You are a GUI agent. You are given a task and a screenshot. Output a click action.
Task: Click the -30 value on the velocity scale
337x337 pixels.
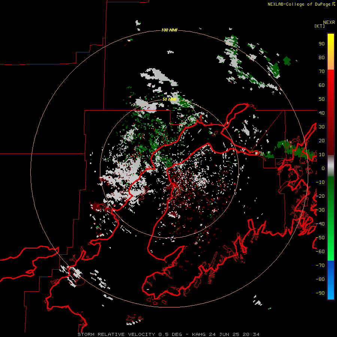tap(320, 210)
